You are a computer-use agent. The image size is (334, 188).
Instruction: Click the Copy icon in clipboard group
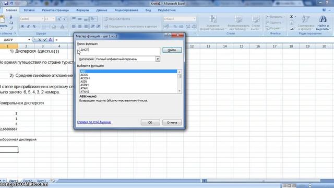11,22
